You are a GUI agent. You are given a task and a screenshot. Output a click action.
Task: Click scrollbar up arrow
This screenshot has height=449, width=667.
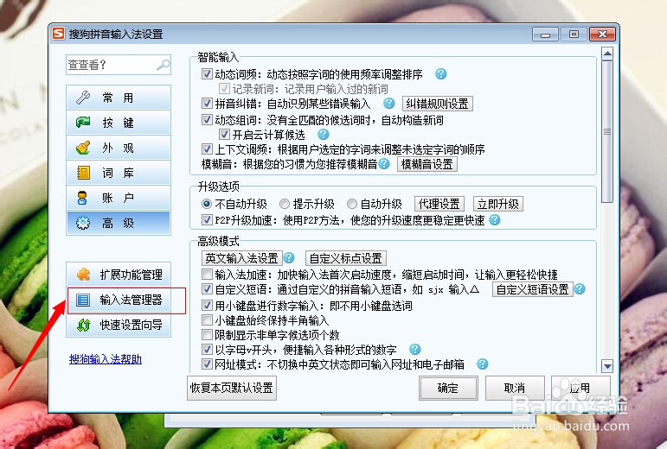[x=607, y=54]
